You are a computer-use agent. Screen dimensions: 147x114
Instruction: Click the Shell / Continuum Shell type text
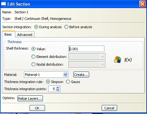[x=43, y=19]
